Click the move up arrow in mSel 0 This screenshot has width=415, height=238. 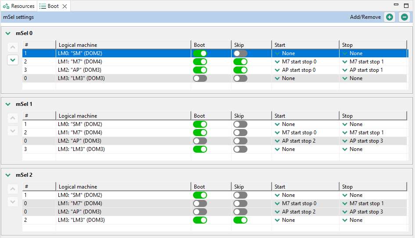tap(13, 47)
